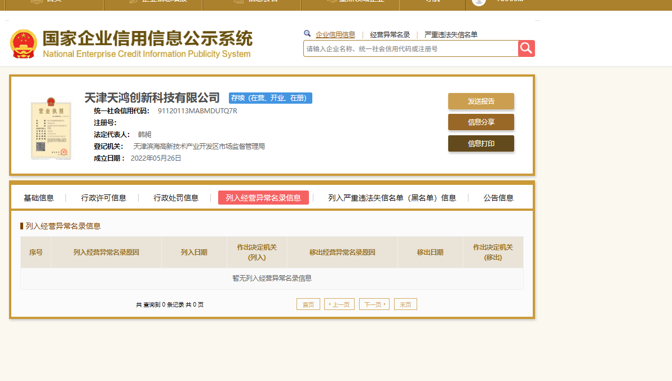Click the 列入日期 column header

[194, 252]
